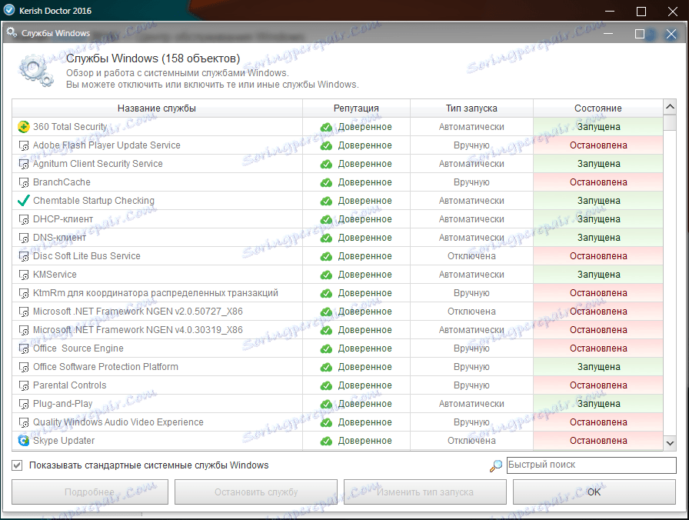Sort by Состояние column header
The height and width of the screenshot is (520, 689).
click(598, 108)
